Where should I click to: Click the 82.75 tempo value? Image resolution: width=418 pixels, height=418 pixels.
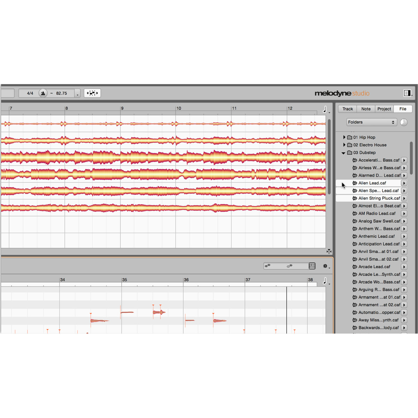point(62,93)
